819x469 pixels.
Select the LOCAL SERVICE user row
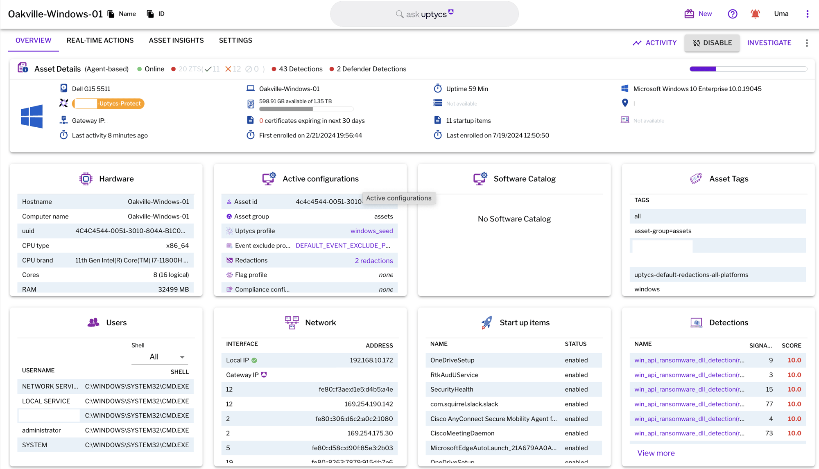click(105, 401)
